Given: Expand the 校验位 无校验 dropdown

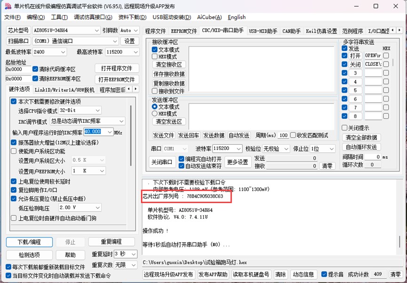Looking at the screenshot, I should tap(286, 149).
